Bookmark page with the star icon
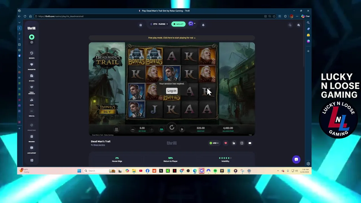This screenshot has height=203, width=361. [274, 16]
